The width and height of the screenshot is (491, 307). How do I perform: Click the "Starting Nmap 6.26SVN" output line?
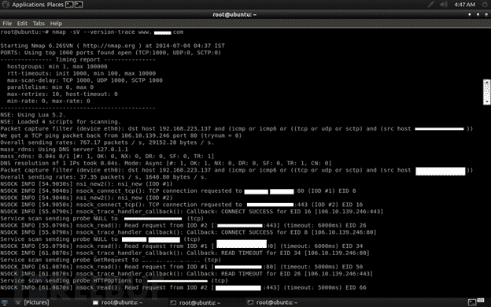coord(113,46)
